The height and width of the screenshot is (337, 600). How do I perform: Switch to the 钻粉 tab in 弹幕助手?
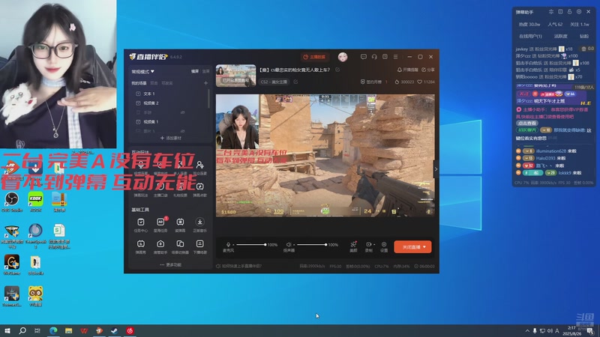[x=584, y=36]
